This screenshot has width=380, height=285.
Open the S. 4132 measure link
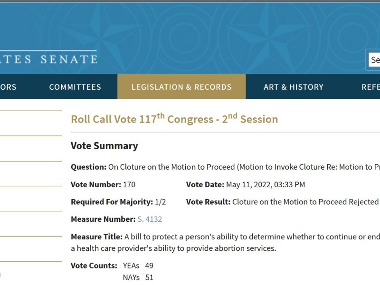click(x=150, y=219)
